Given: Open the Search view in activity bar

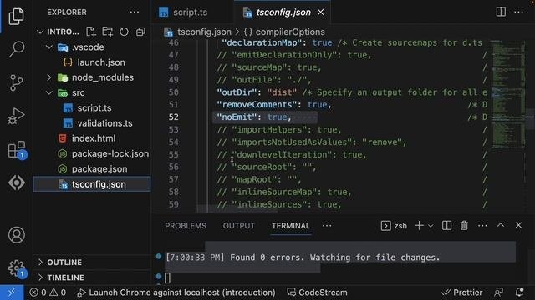Looking at the screenshot, I should (17, 49).
